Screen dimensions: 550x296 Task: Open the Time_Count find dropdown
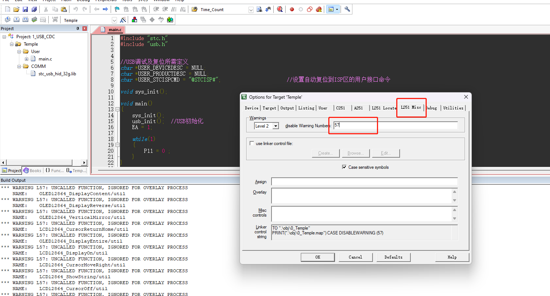pos(251,10)
